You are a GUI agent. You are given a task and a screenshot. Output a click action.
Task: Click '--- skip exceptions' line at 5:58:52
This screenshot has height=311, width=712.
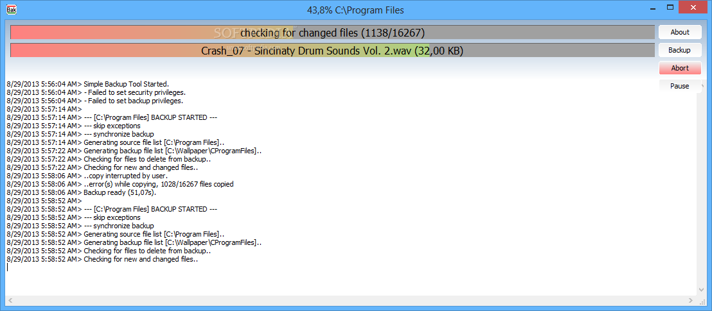(73, 217)
